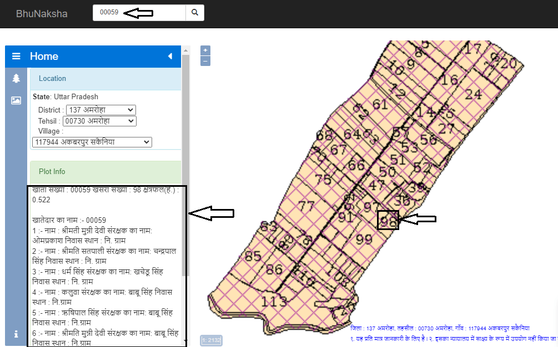558x347 pixels.
Task: Click owner entry 3 धर्म सिंह
Action: click(x=98, y=277)
